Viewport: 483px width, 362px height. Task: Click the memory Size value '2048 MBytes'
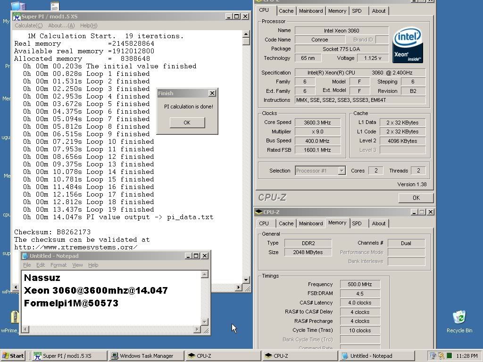(x=308, y=252)
